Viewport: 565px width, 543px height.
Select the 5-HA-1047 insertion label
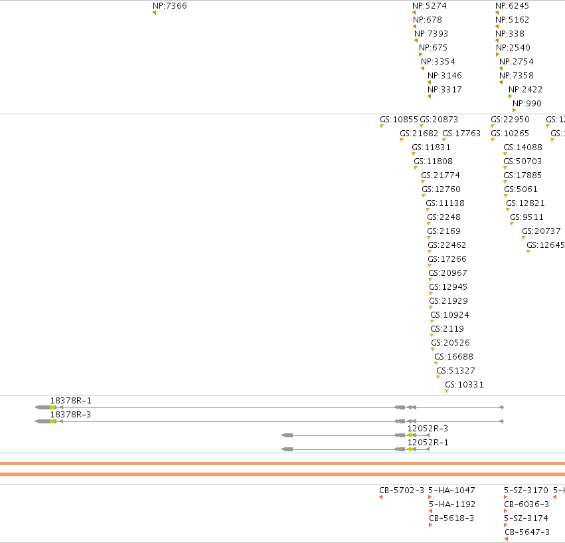451,490
